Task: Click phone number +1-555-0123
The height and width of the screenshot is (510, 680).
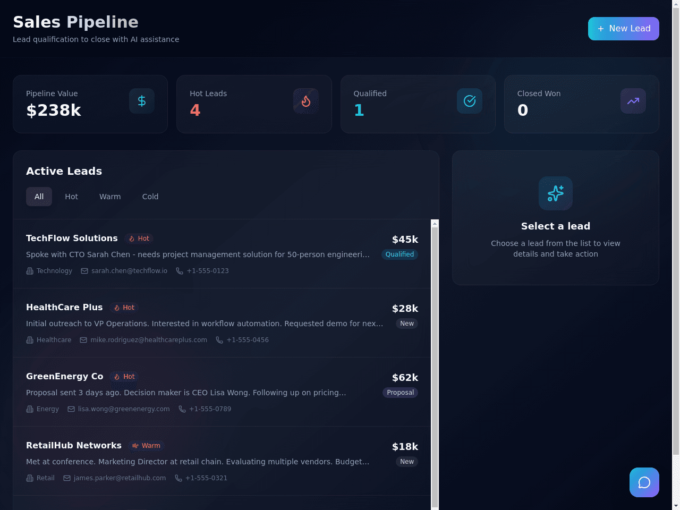Action: pyautogui.click(x=208, y=271)
